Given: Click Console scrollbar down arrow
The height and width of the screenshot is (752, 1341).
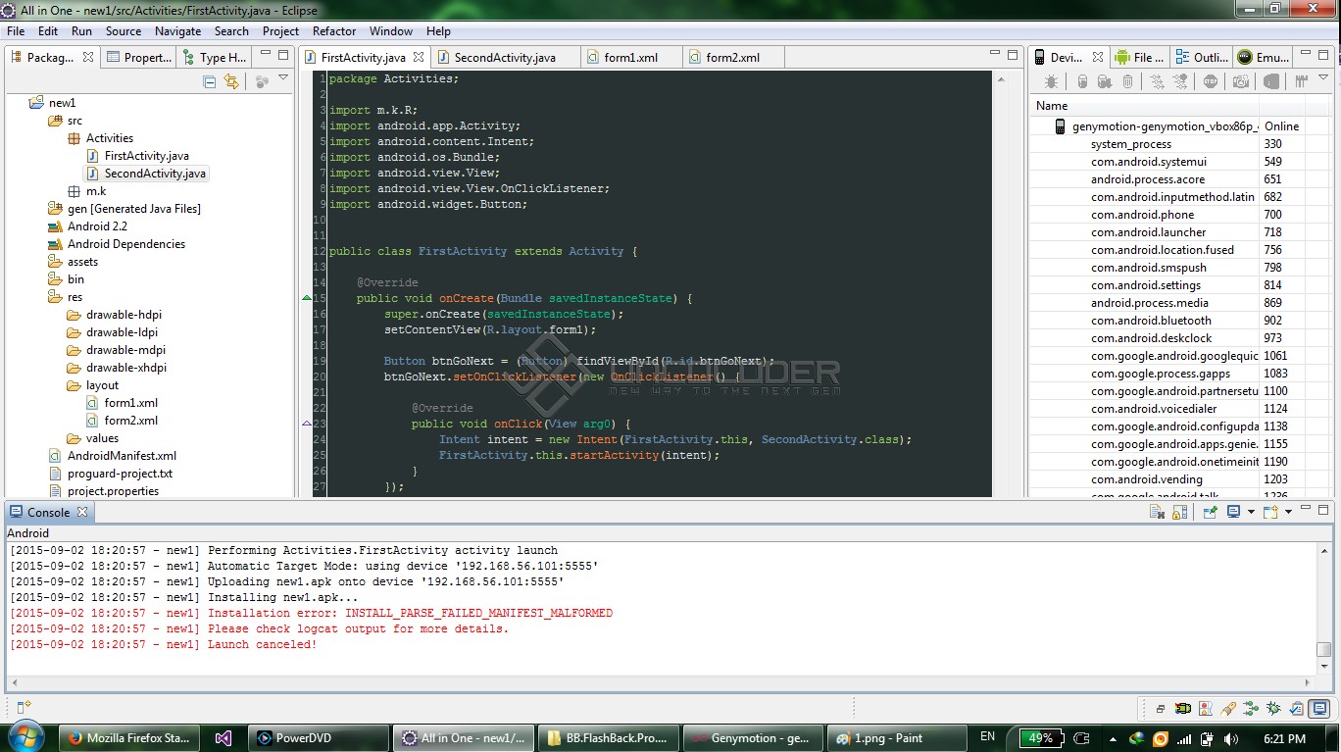Looking at the screenshot, I should coord(1324,666).
